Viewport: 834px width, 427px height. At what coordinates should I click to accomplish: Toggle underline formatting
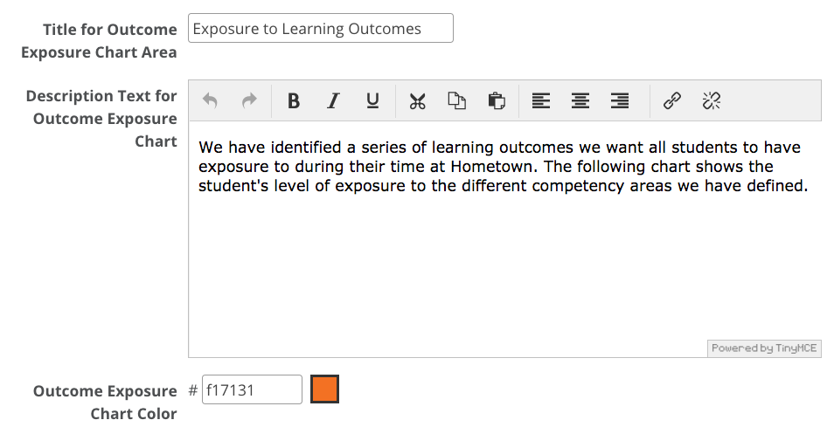tap(372, 100)
